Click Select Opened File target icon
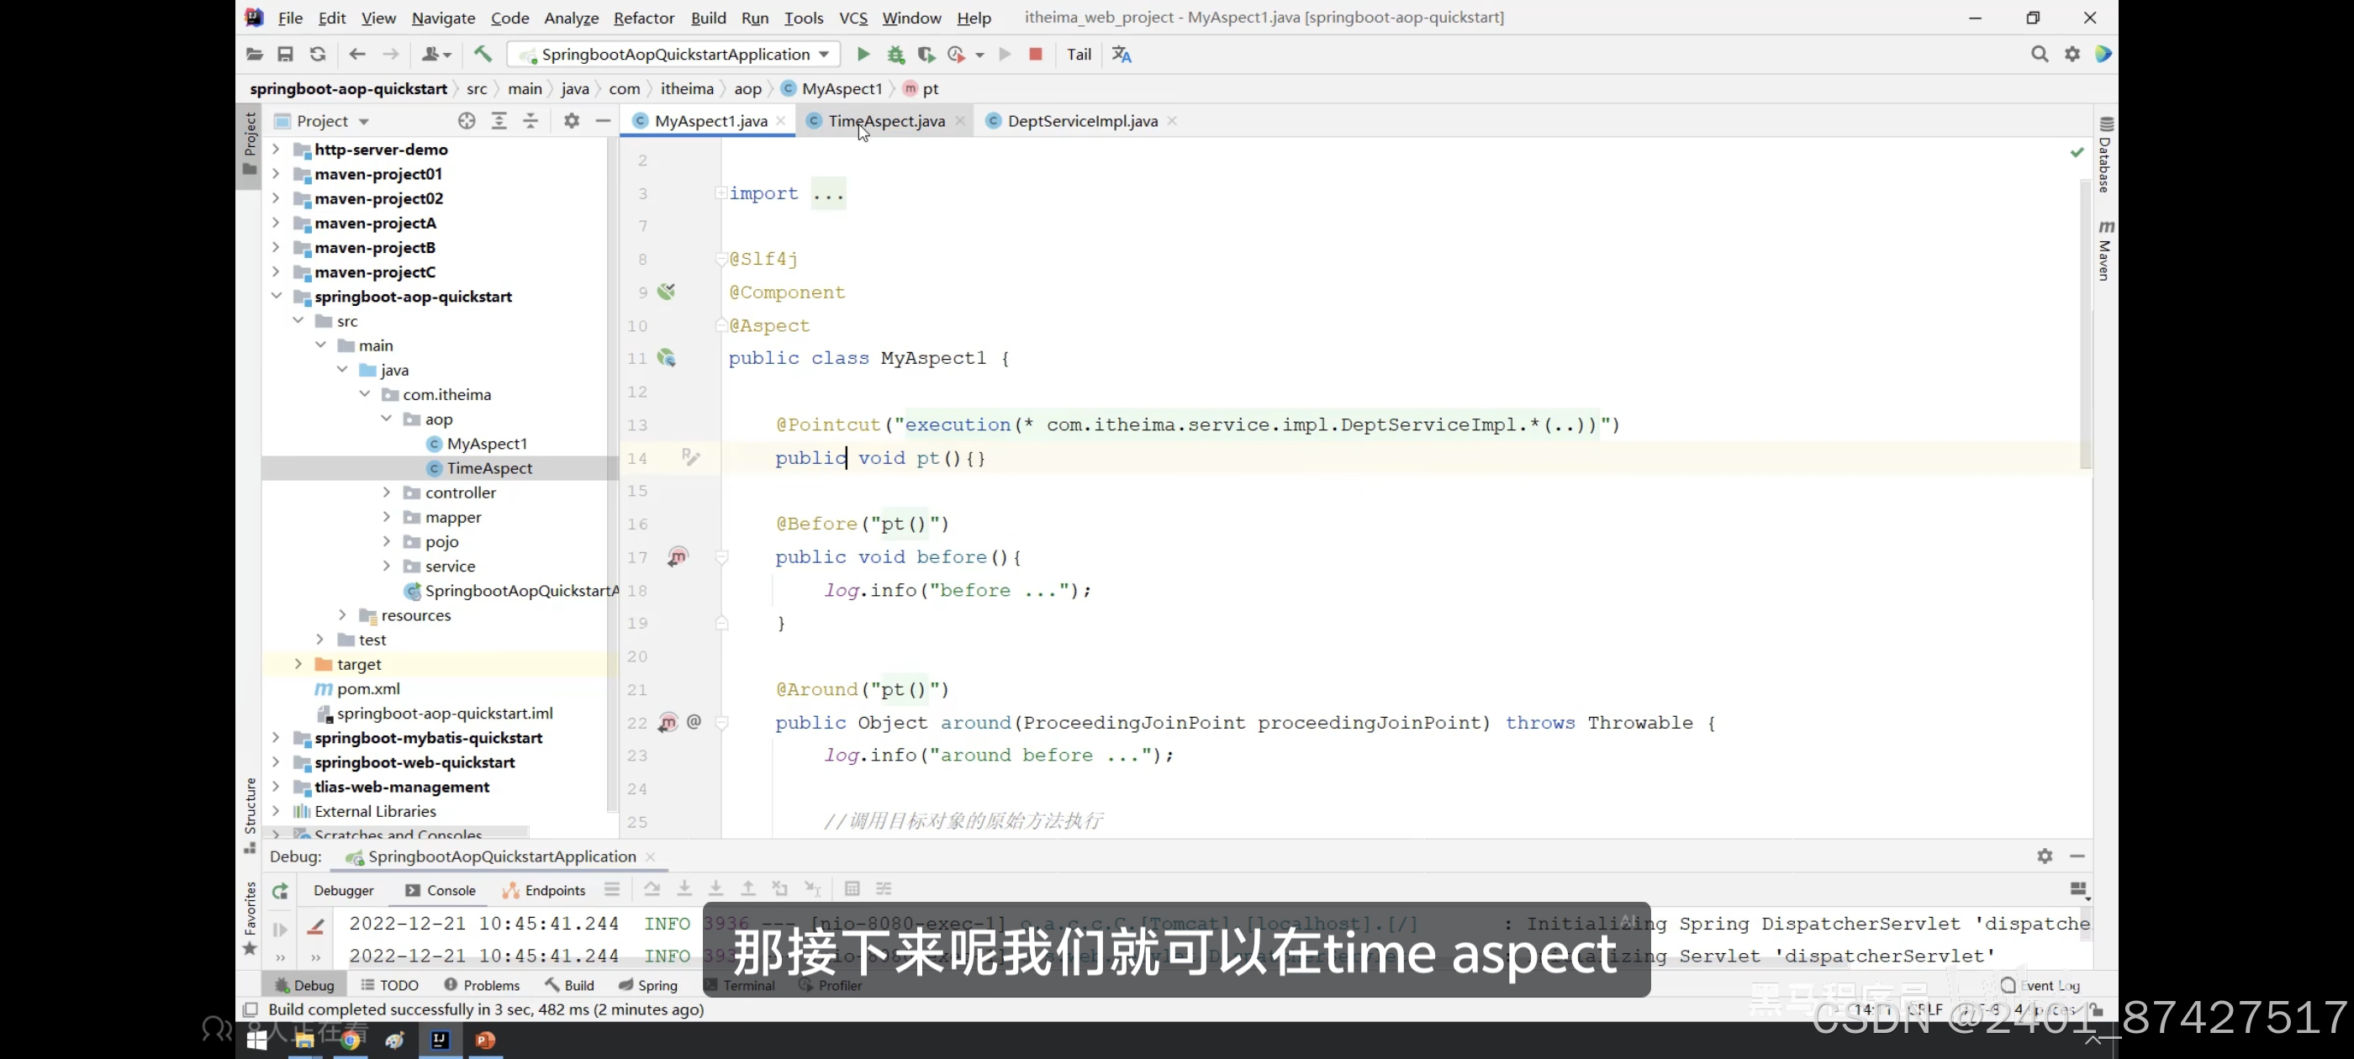Viewport: 2354px width, 1059px height. point(467,122)
